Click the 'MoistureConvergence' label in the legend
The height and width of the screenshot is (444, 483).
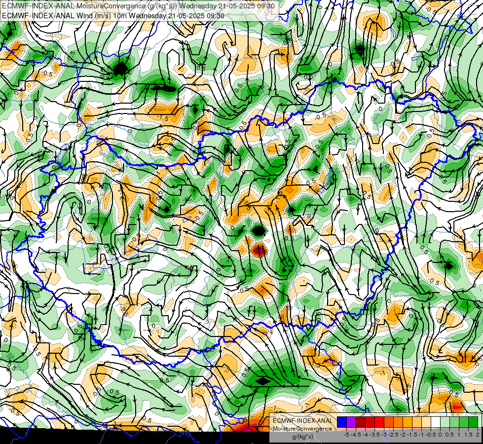[302, 429]
